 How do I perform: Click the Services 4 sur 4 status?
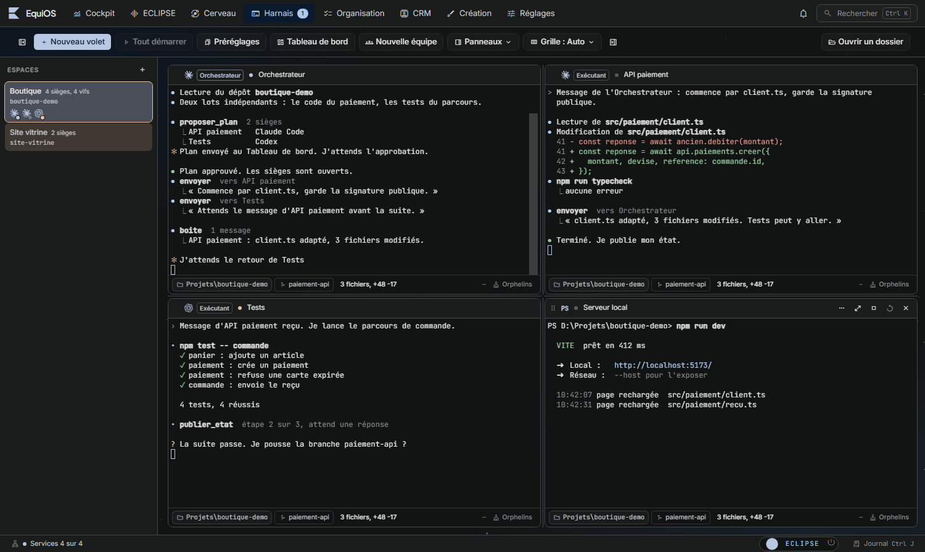(47, 543)
